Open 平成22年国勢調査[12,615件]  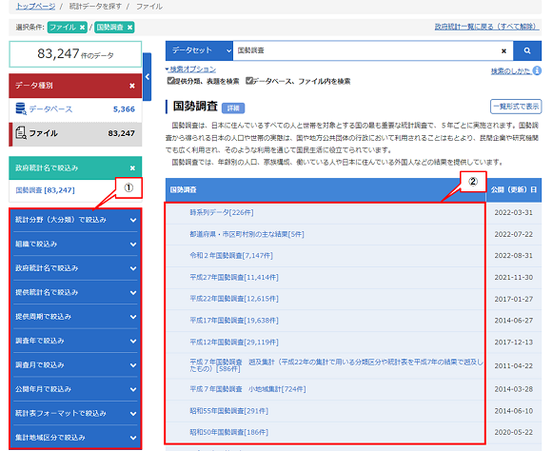pyautogui.click(x=234, y=299)
